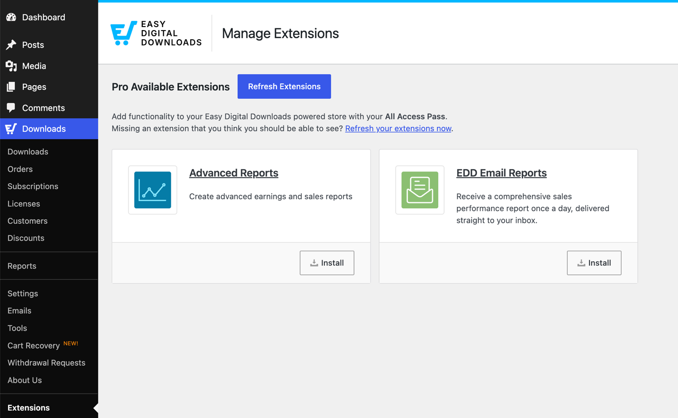Click the Pages stacked-sheets icon
The image size is (678, 418).
(x=11, y=87)
